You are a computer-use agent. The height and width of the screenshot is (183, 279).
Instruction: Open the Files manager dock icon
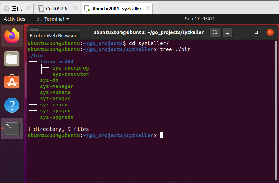click(12, 59)
